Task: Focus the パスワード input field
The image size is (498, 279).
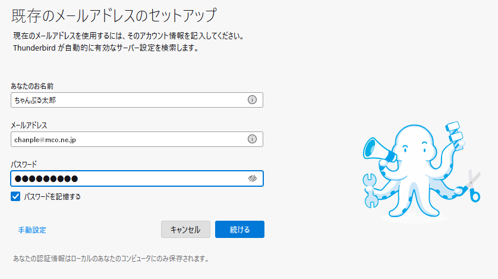Action: 137,178
